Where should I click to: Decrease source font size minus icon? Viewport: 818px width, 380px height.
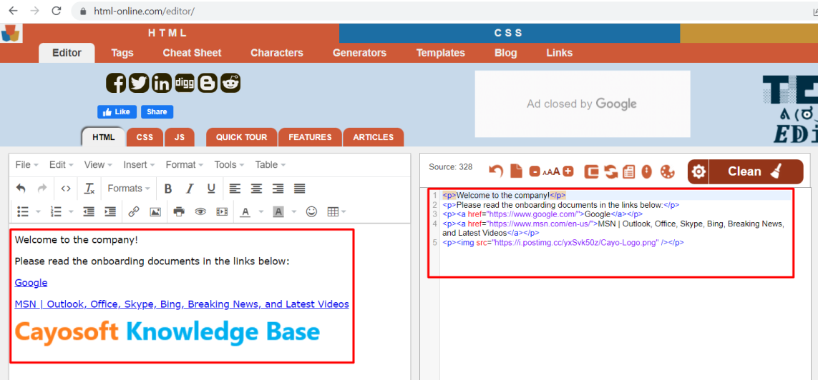tap(534, 171)
